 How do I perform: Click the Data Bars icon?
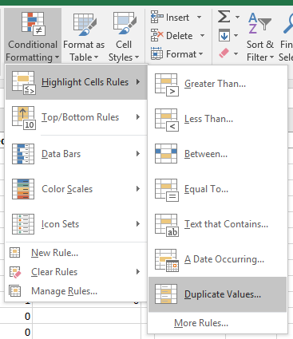[x=23, y=154]
